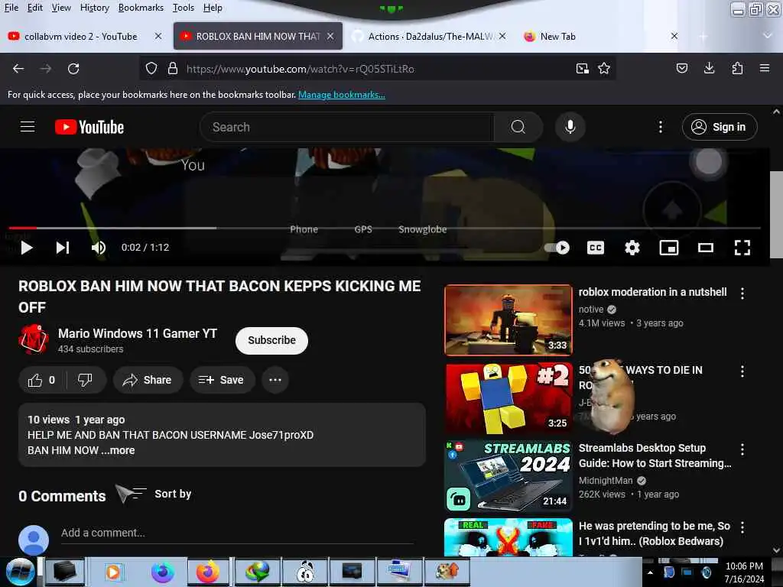Open the #2 Roblox noob thumbnail
783x587 pixels.
tap(508, 398)
